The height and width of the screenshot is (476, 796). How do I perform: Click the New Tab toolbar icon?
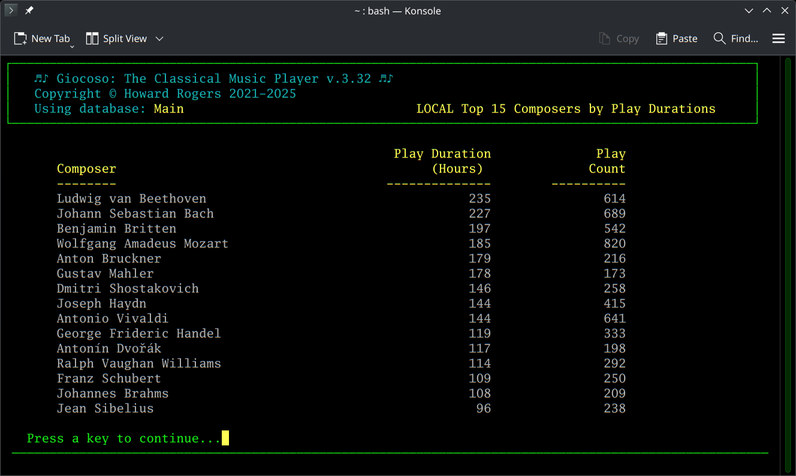[x=20, y=38]
